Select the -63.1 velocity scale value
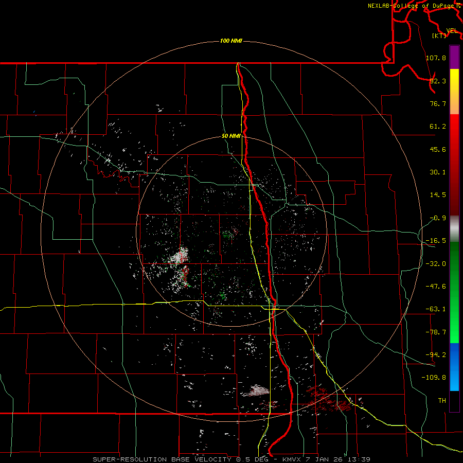The image size is (463, 463). [x=436, y=309]
